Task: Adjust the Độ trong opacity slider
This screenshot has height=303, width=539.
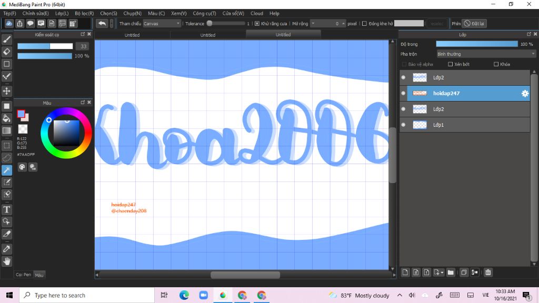Action: pyautogui.click(x=477, y=44)
